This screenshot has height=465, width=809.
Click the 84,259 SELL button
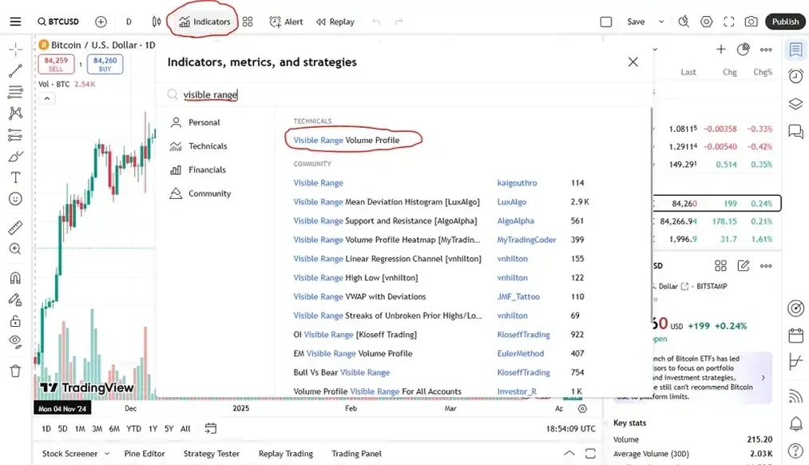[56, 64]
